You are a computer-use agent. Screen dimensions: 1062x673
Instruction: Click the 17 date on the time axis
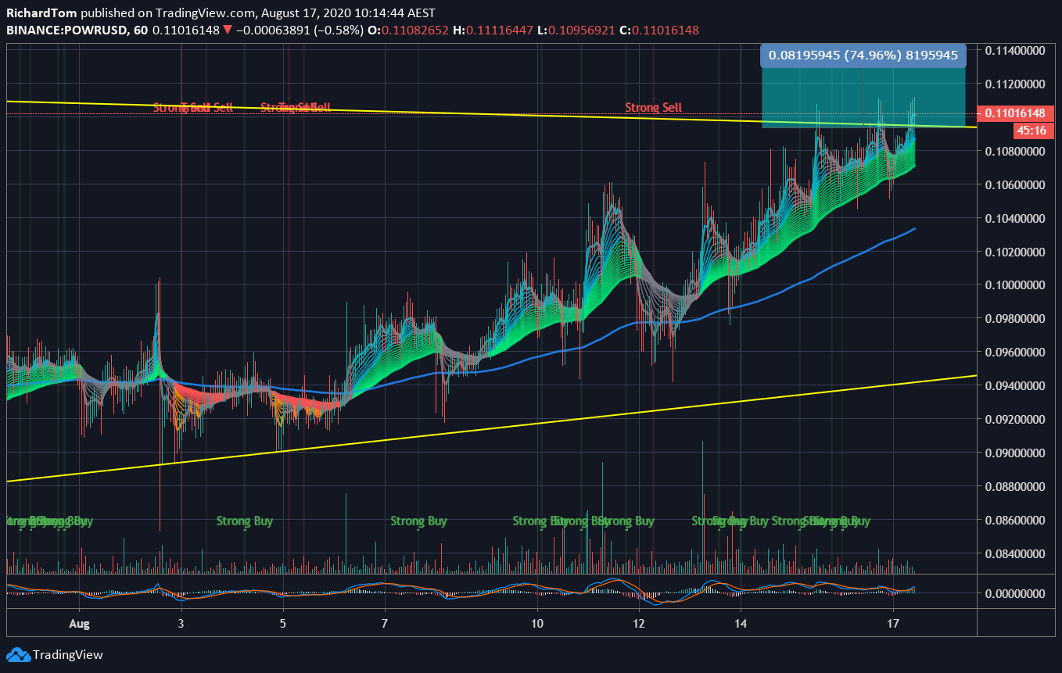pyautogui.click(x=893, y=624)
